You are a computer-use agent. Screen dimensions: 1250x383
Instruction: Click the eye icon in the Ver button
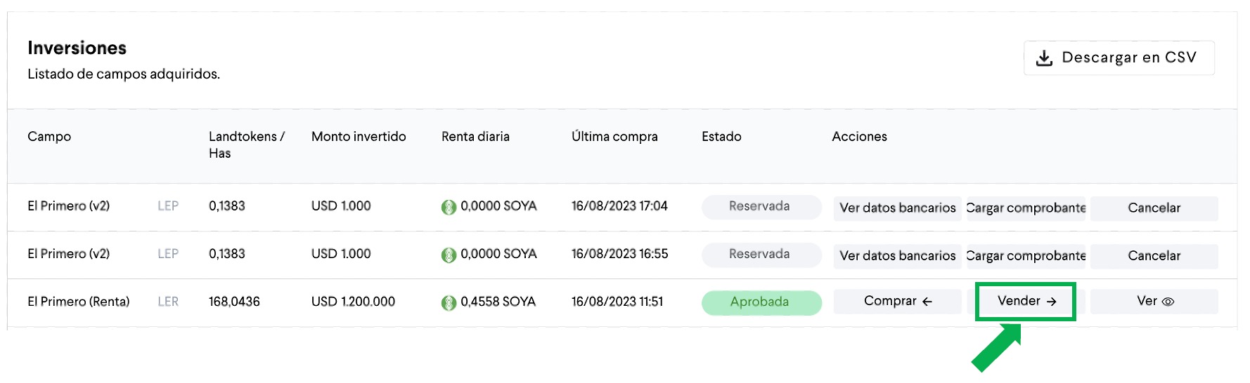(1168, 302)
